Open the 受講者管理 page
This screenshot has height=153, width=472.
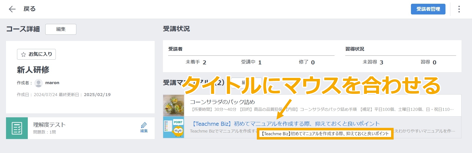tap(428, 9)
